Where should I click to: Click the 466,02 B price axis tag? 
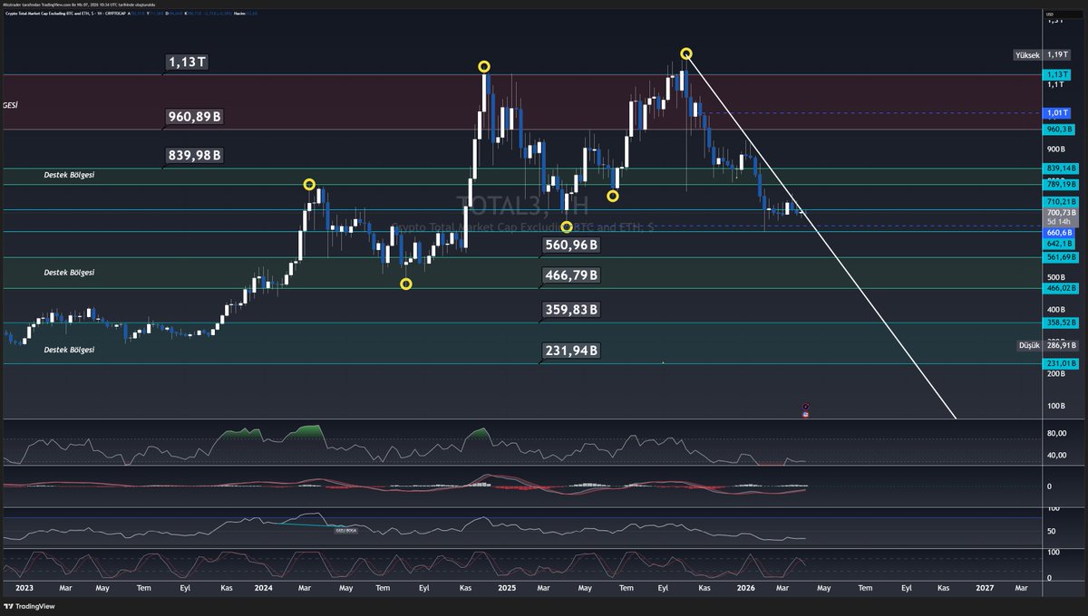click(x=1061, y=288)
